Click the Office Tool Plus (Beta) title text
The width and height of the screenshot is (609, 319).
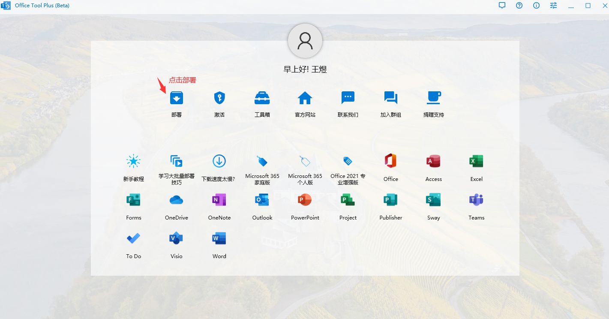(x=42, y=6)
